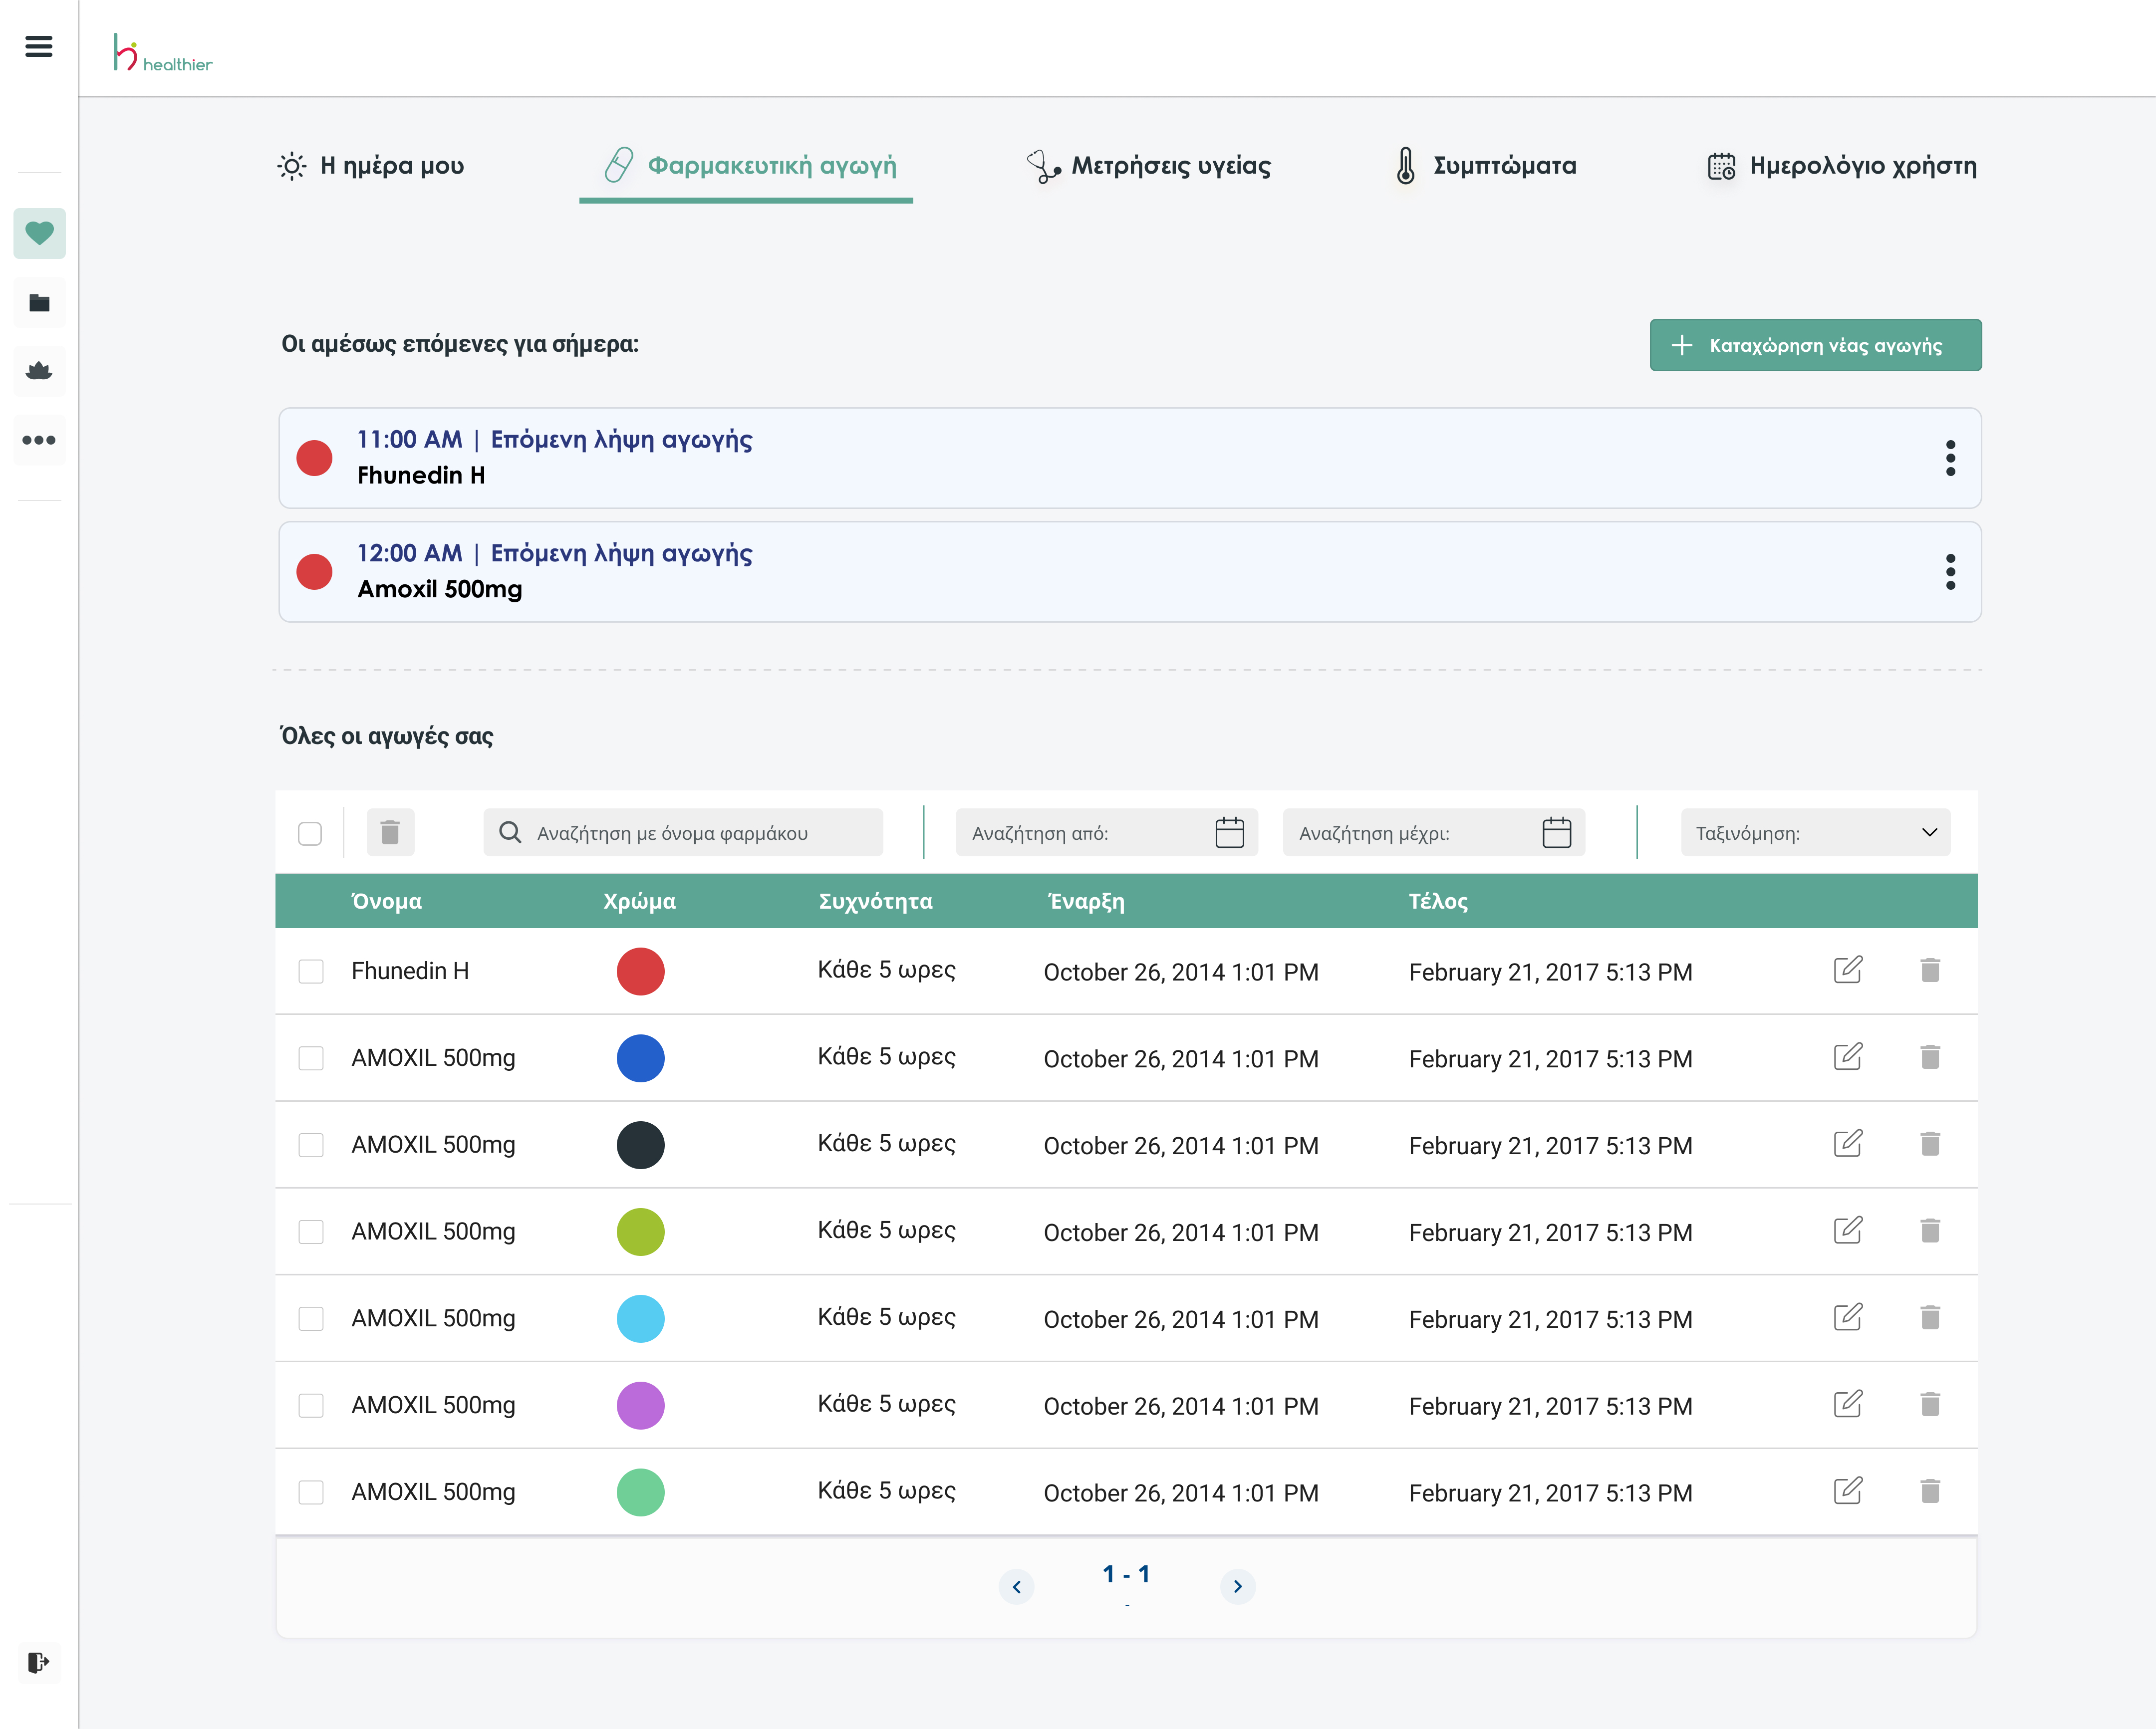Click the lotus wellness icon in the sidebar
This screenshot has height=1729, width=2156.
coord(39,371)
